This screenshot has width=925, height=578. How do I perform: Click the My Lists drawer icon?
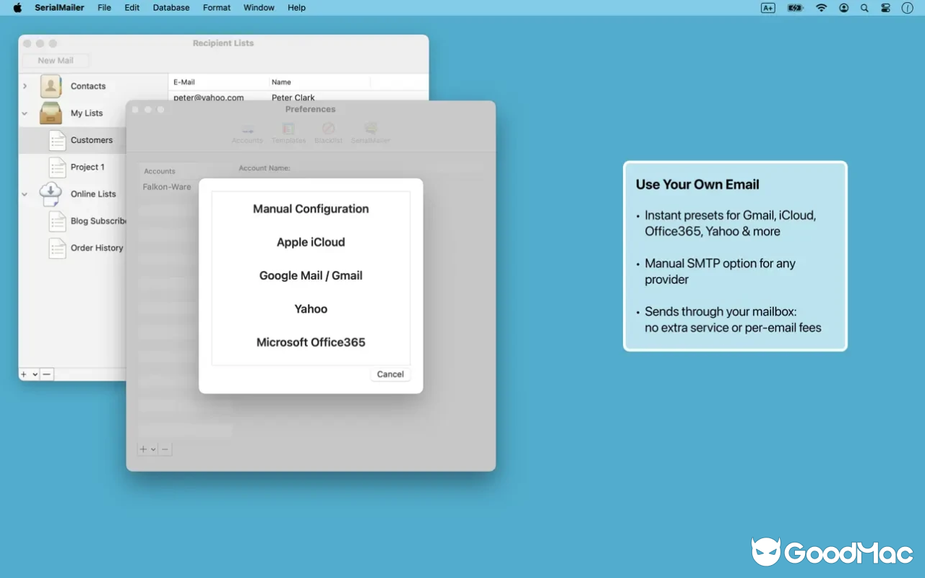(x=50, y=113)
